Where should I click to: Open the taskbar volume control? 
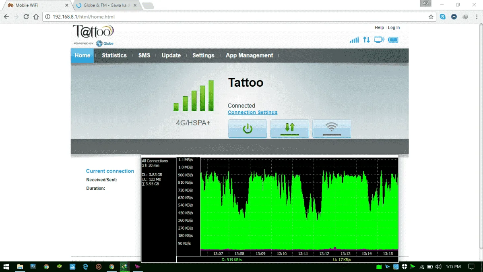point(438,266)
